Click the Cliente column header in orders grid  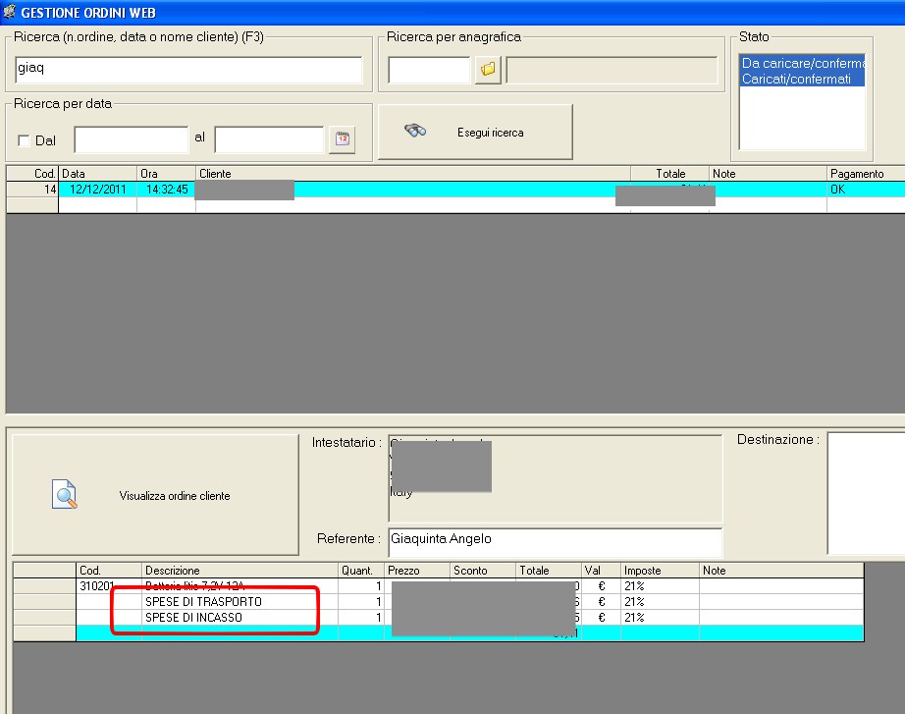pos(413,173)
